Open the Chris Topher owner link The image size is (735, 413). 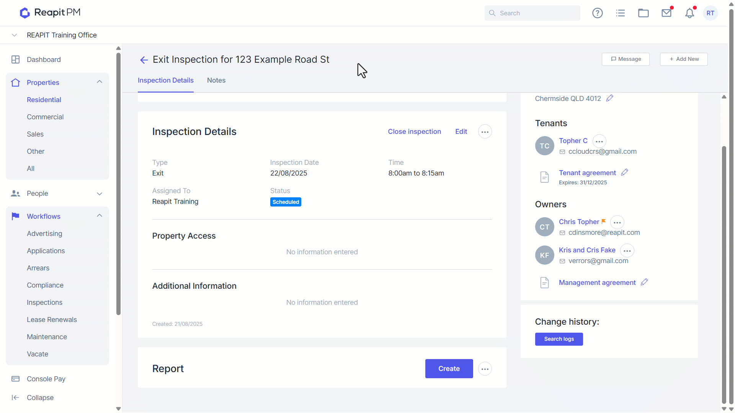pos(579,222)
